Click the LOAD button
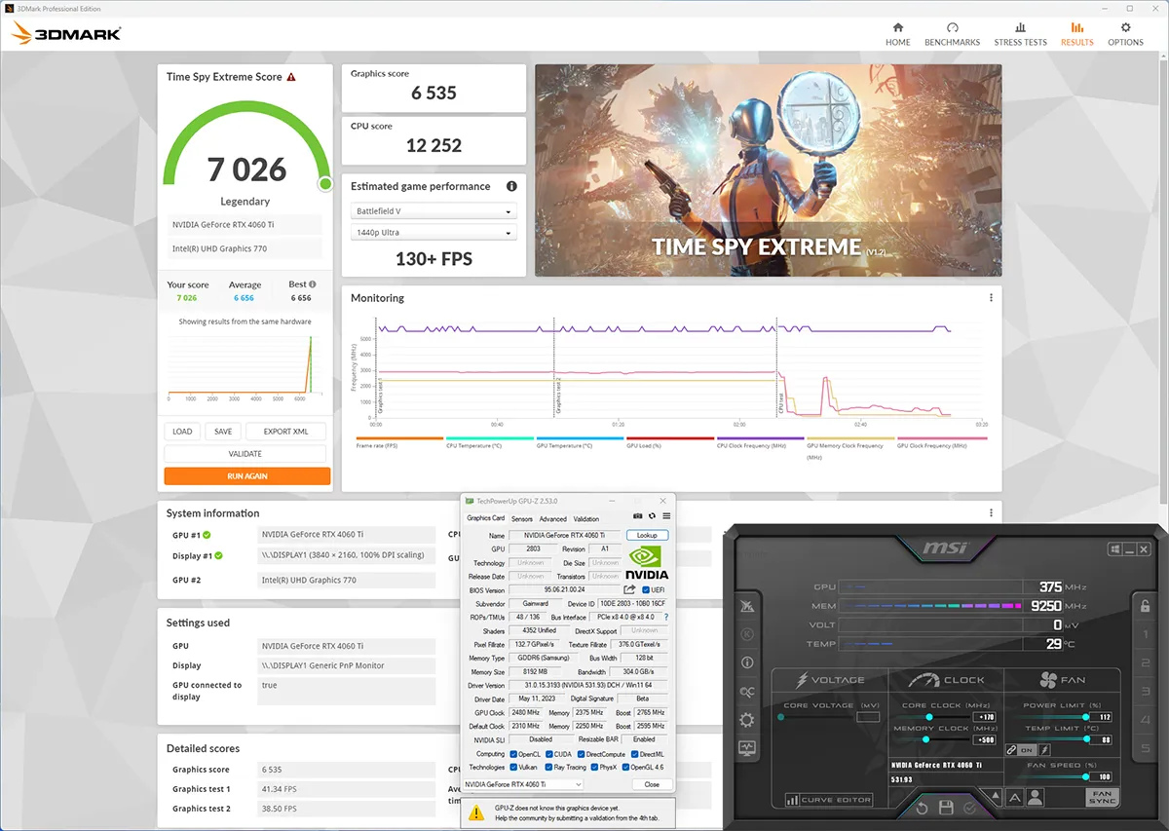The image size is (1169, 831). tap(182, 432)
